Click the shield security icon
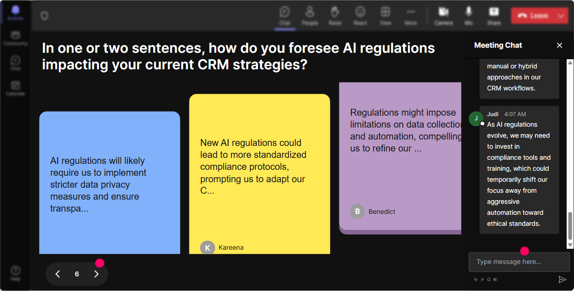The height and width of the screenshot is (291, 574). point(45,16)
